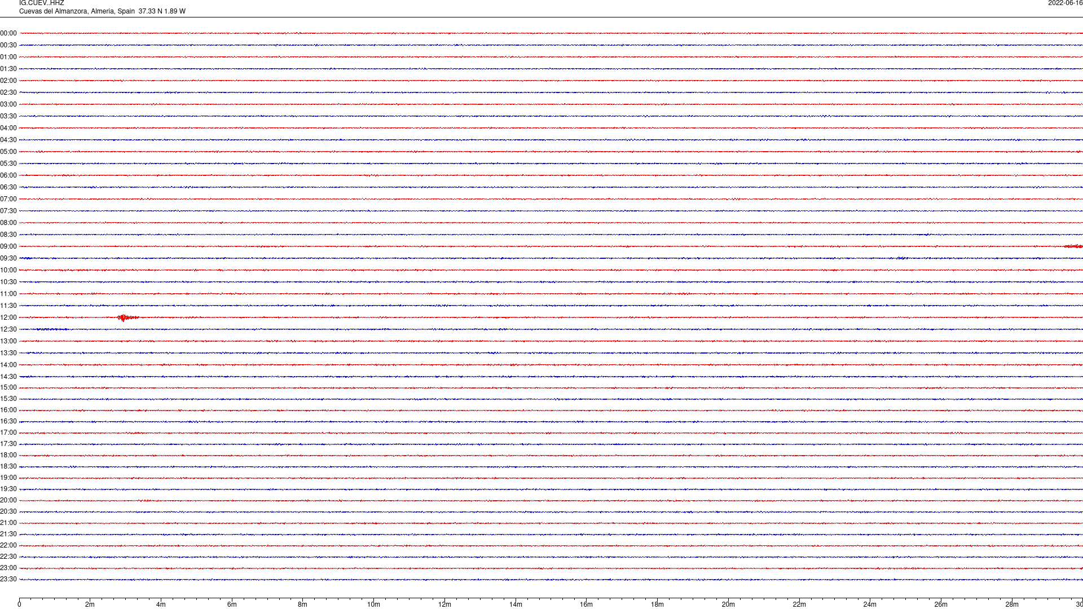Select the 10:30 time row label
Screen dimensions: 1083x609
pos(8,282)
